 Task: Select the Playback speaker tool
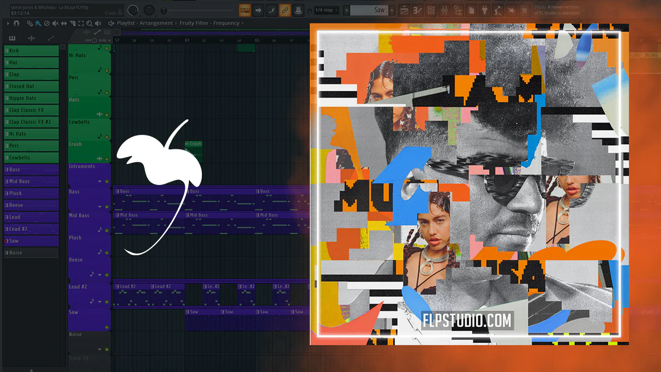[x=99, y=23]
